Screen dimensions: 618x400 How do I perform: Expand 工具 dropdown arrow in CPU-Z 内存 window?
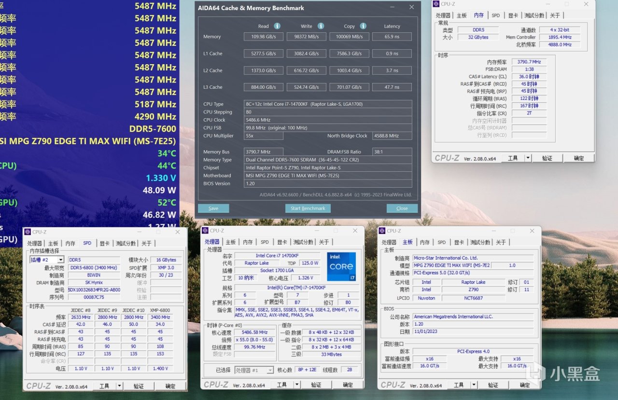coord(528,158)
